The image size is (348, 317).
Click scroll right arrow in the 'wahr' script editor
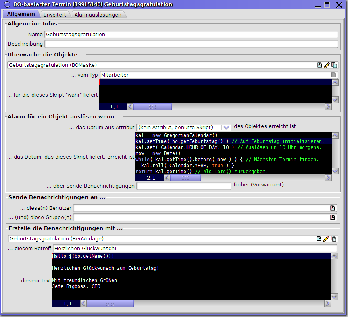tap(328, 107)
